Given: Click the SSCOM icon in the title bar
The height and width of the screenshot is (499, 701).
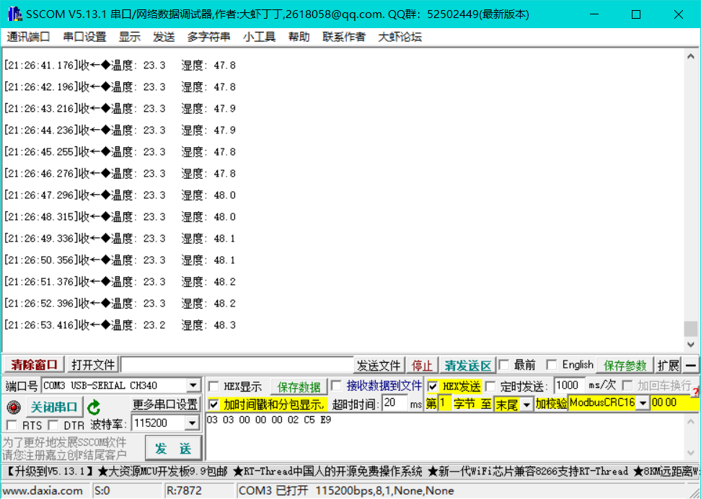Looking at the screenshot, I should [x=14, y=13].
